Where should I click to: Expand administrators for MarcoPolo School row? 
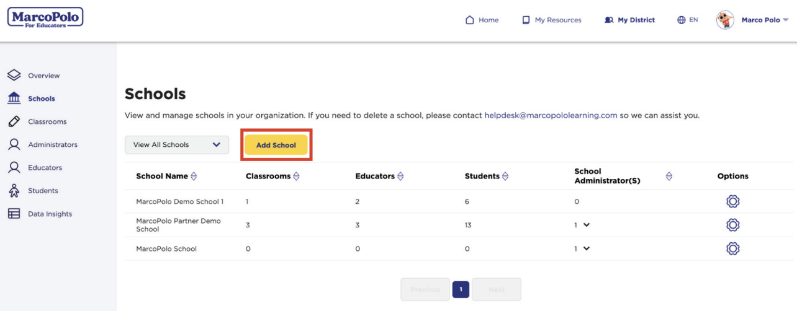point(587,248)
